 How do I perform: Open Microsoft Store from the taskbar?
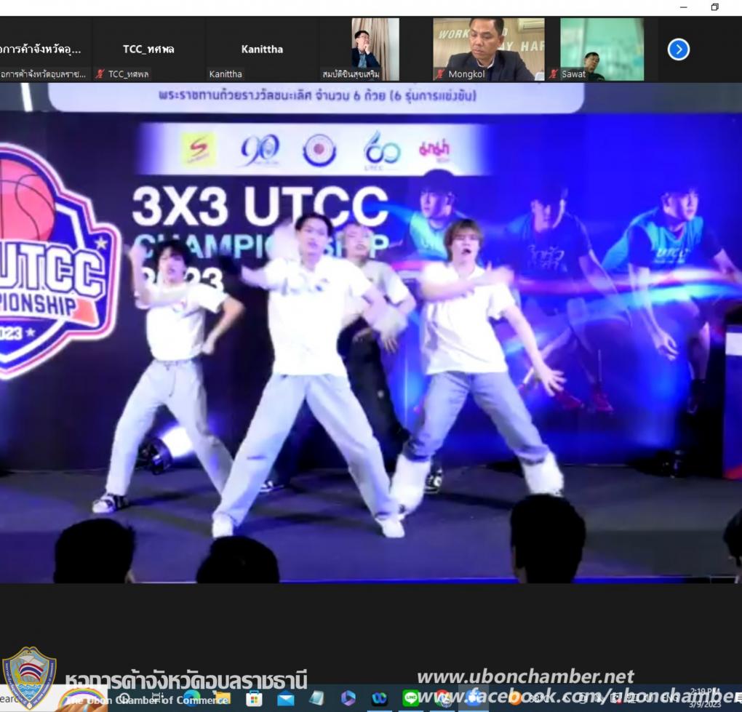click(x=254, y=699)
